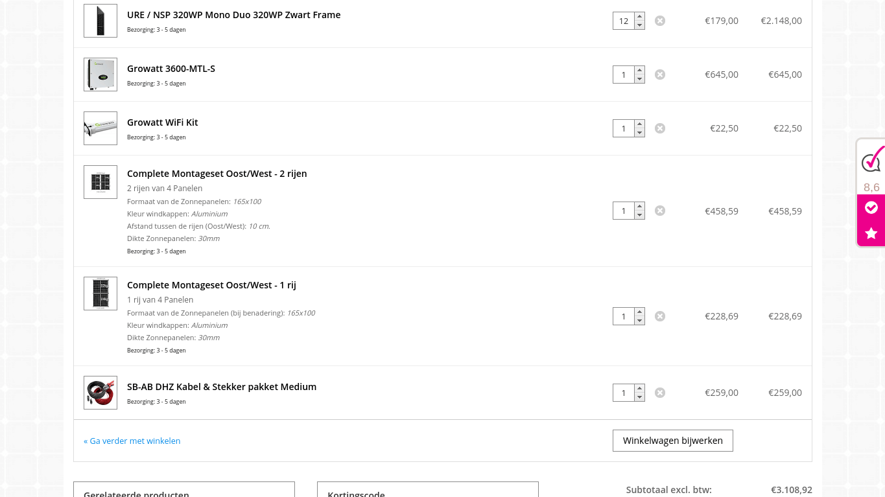Increase quantity of Growatt WiFi Kit

[x=640, y=124]
